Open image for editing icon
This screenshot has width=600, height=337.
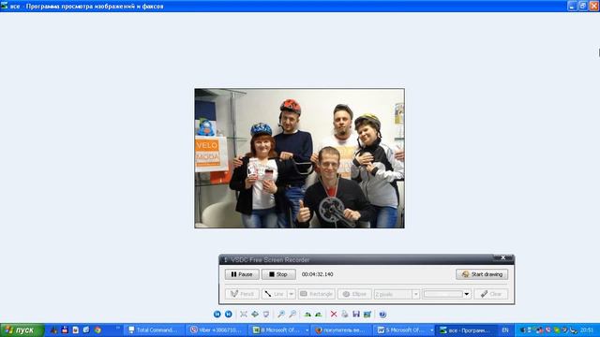pos(367,315)
